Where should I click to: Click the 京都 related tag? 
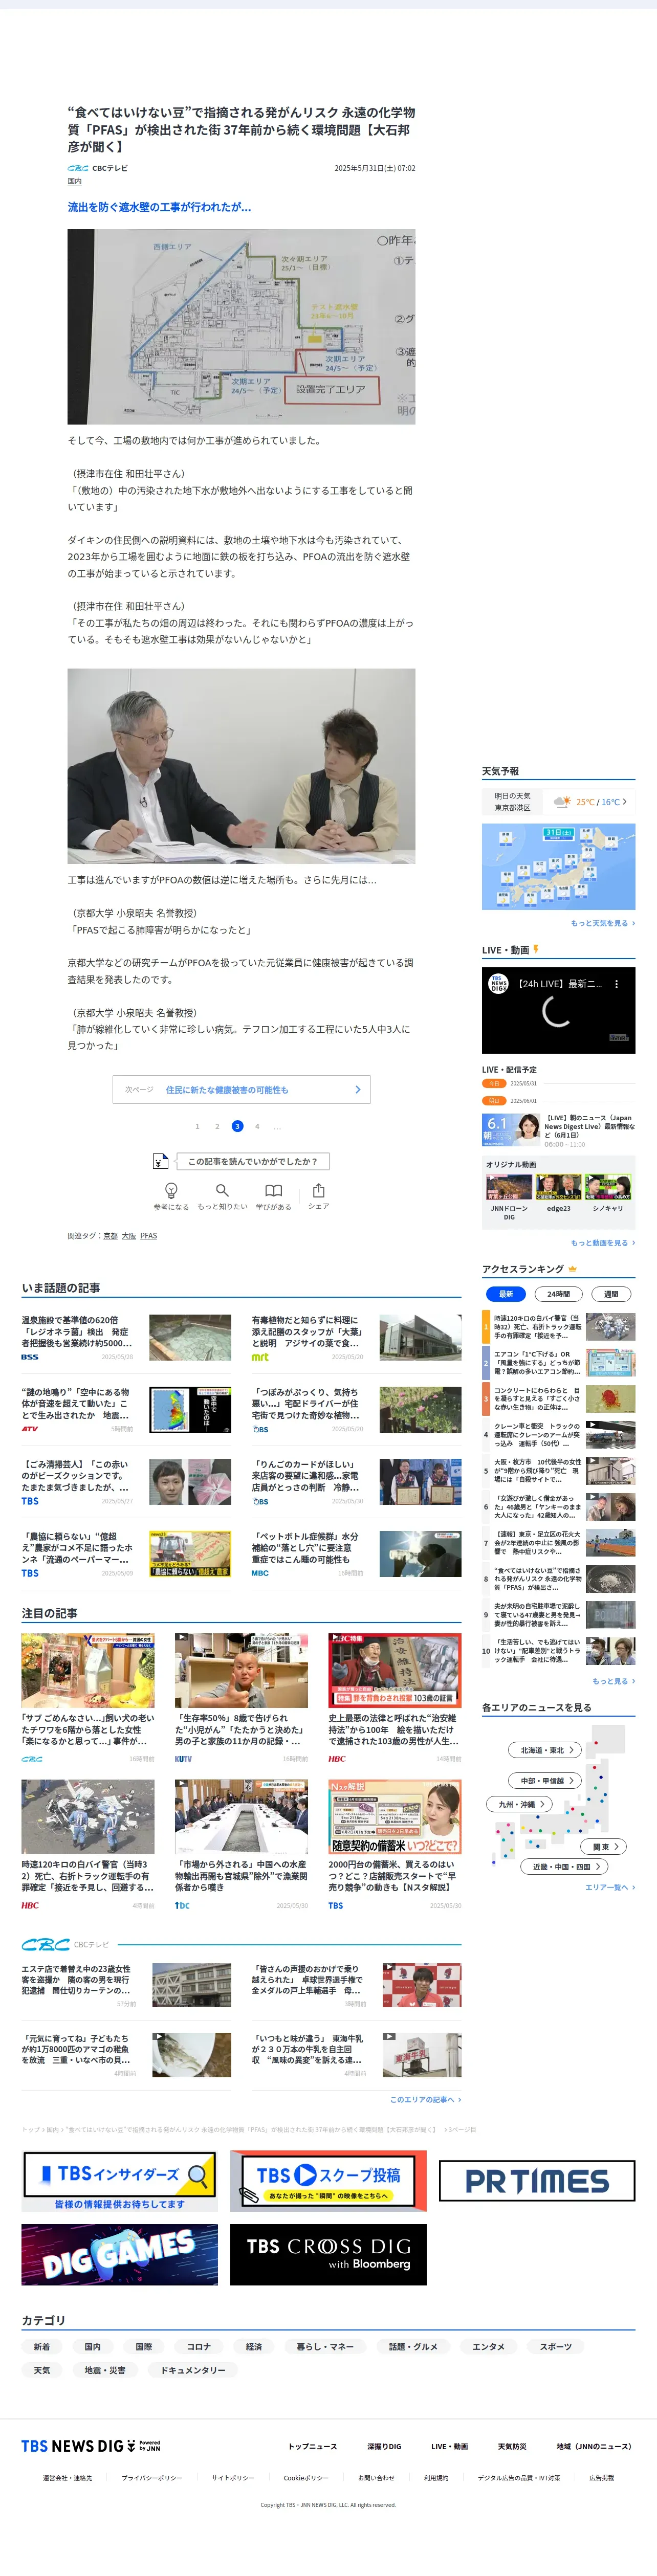pyautogui.click(x=110, y=1236)
